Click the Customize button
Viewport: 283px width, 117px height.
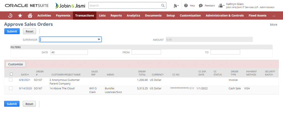(x=15, y=64)
